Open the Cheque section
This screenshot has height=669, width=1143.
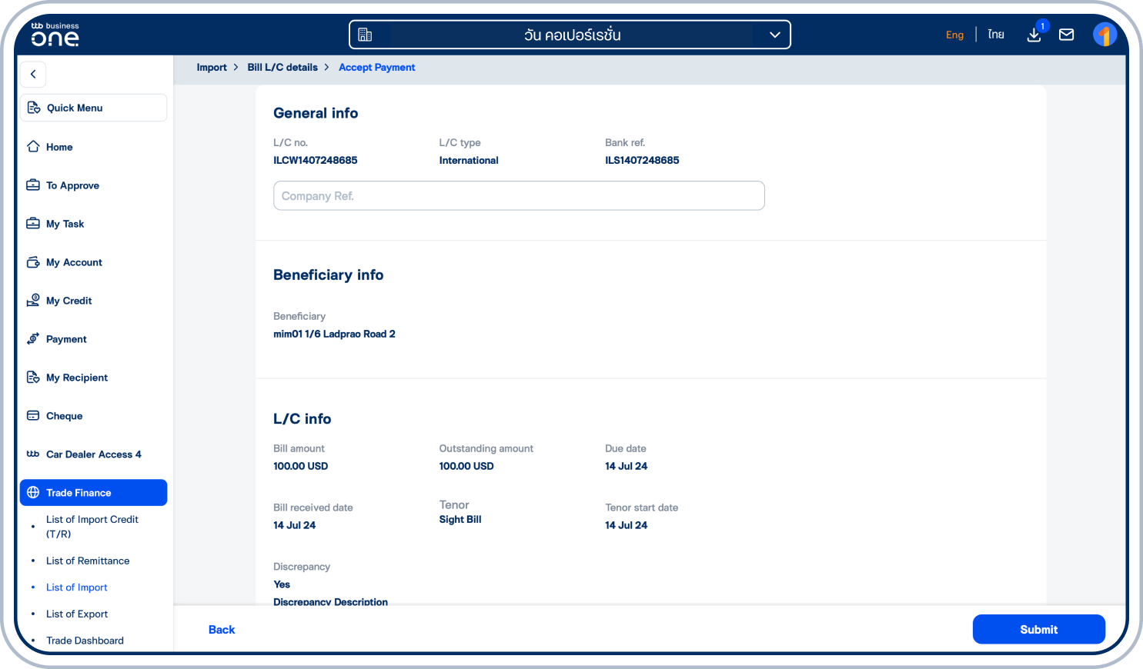64,416
